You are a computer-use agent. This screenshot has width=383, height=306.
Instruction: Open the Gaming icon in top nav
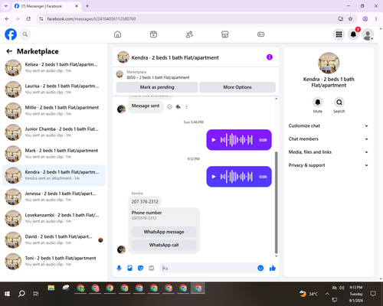pos(260,34)
